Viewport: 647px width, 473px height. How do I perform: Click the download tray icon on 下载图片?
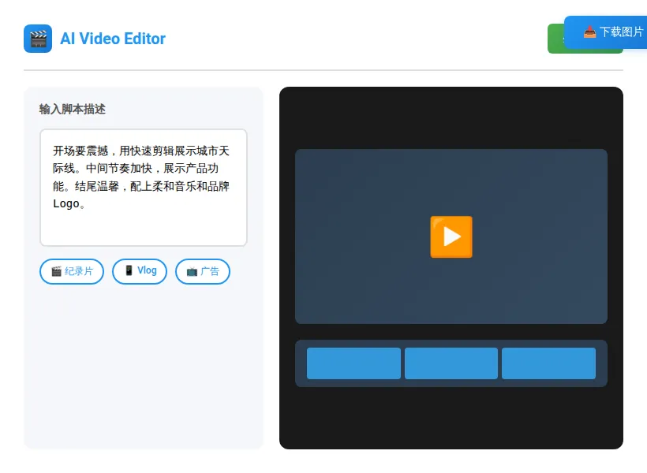(589, 32)
